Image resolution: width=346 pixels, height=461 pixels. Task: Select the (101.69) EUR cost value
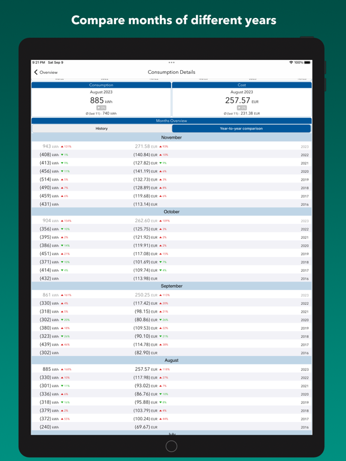tap(145, 262)
